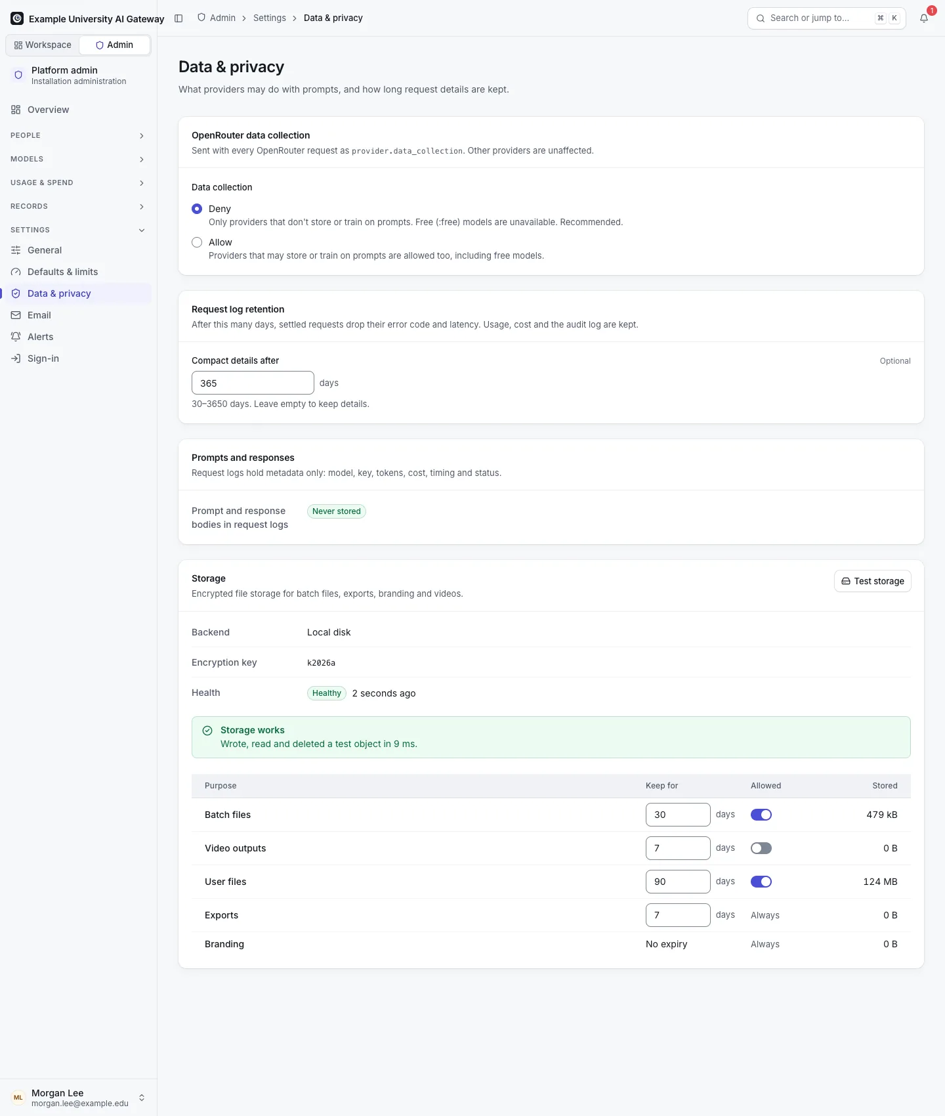Open the Alerts settings page
Viewport: 945px width, 1116px height.
[78, 337]
